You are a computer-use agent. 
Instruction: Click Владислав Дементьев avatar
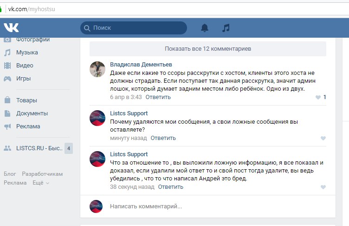pos(97,69)
